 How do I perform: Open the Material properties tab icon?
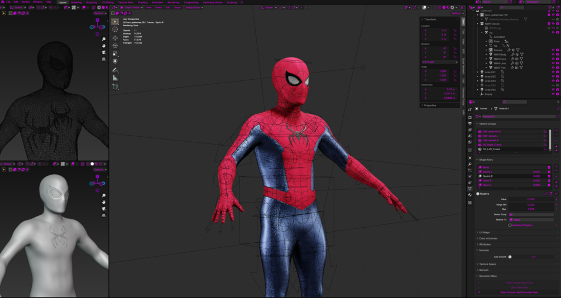pyautogui.click(x=470, y=195)
